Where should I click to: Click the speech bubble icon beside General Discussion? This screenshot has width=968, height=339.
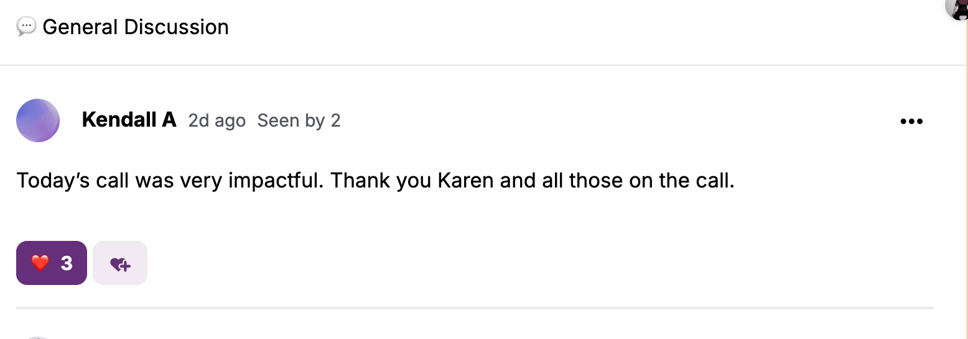[26, 27]
